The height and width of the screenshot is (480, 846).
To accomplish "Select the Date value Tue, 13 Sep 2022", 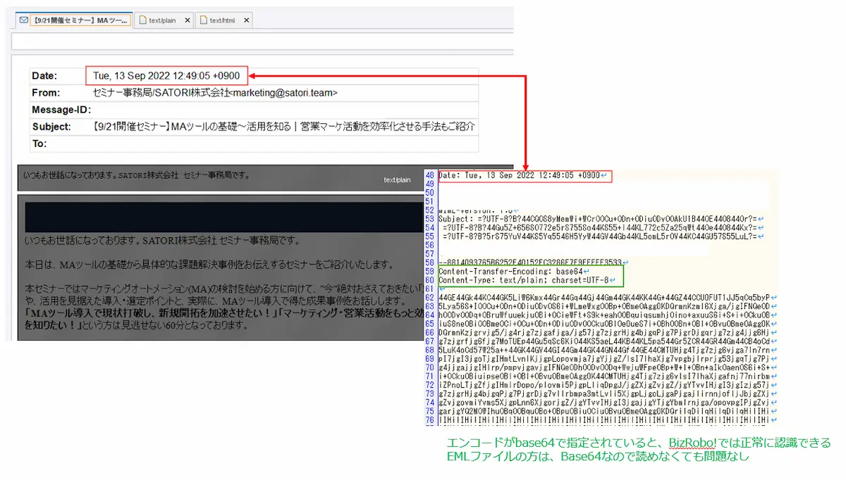I will point(166,76).
